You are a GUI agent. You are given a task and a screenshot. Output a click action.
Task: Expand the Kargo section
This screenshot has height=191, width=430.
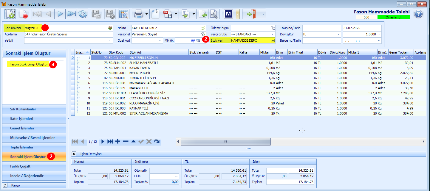click(5, 185)
